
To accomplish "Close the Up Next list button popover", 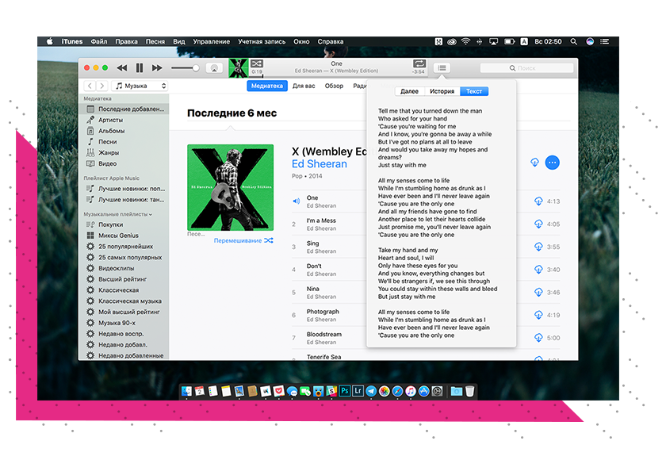I will point(442,68).
